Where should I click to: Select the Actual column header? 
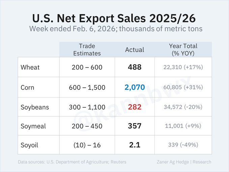tap(135, 50)
